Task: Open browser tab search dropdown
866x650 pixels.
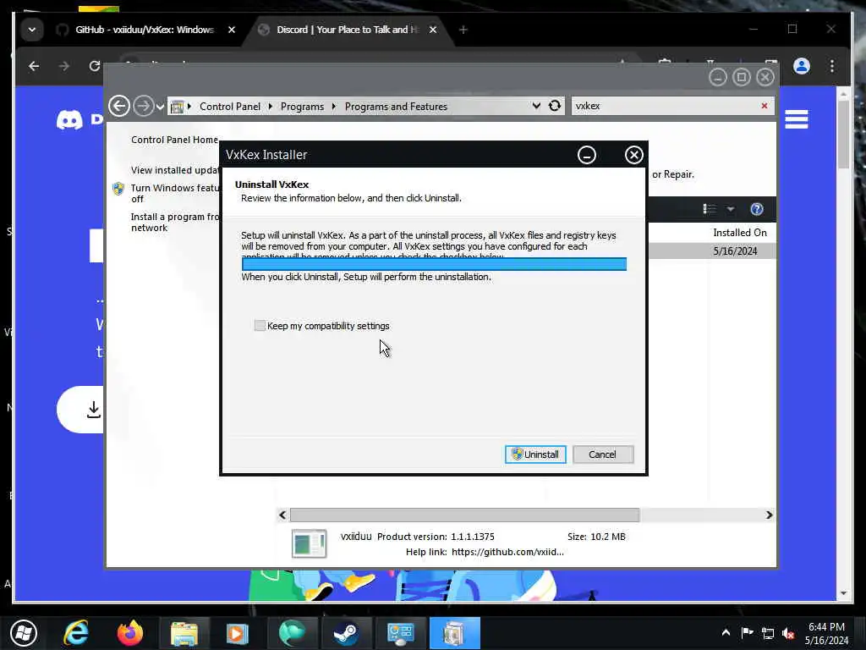Action: (32, 30)
